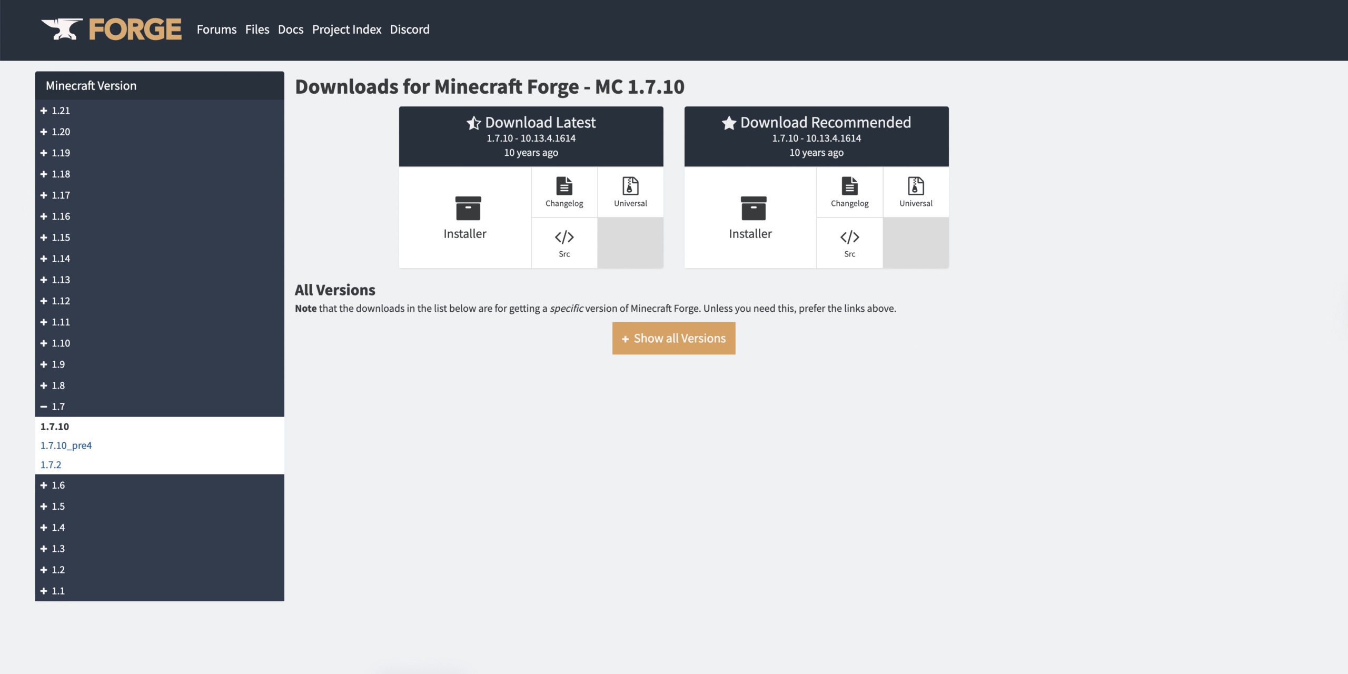This screenshot has height=674, width=1348.
Task: Click Installer box icon under Download Recommended
Action: 753,209
